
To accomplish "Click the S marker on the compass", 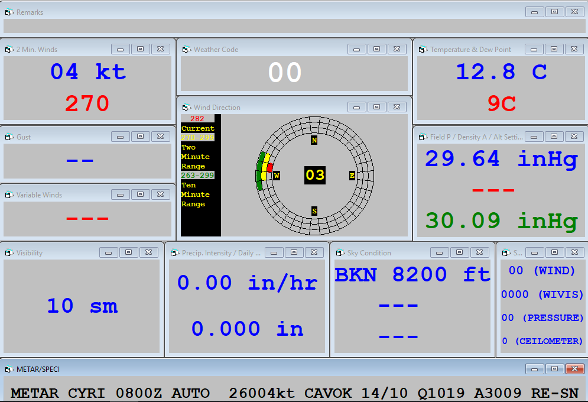I will tap(314, 211).
